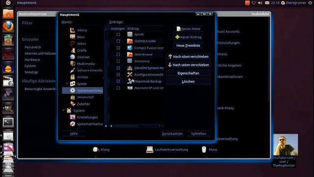Click the Reactivate HP LaserJet icon
The width and height of the screenshot is (314, 177).
pos(130,88)
